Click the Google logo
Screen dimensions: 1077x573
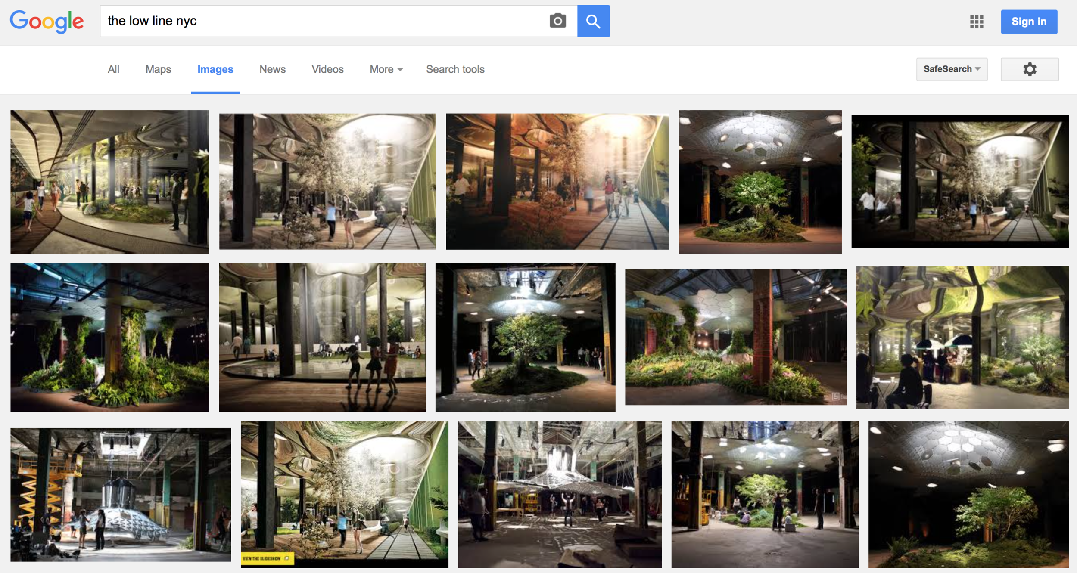47,22
